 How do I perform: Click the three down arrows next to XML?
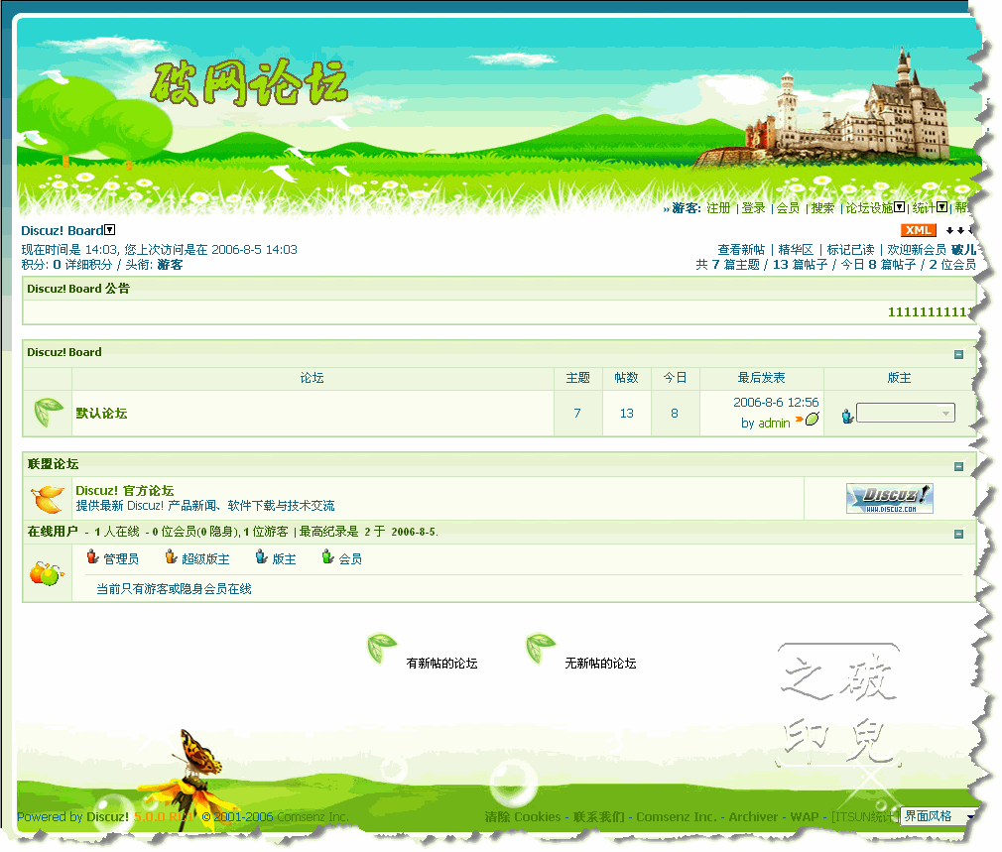pos(959,230)
